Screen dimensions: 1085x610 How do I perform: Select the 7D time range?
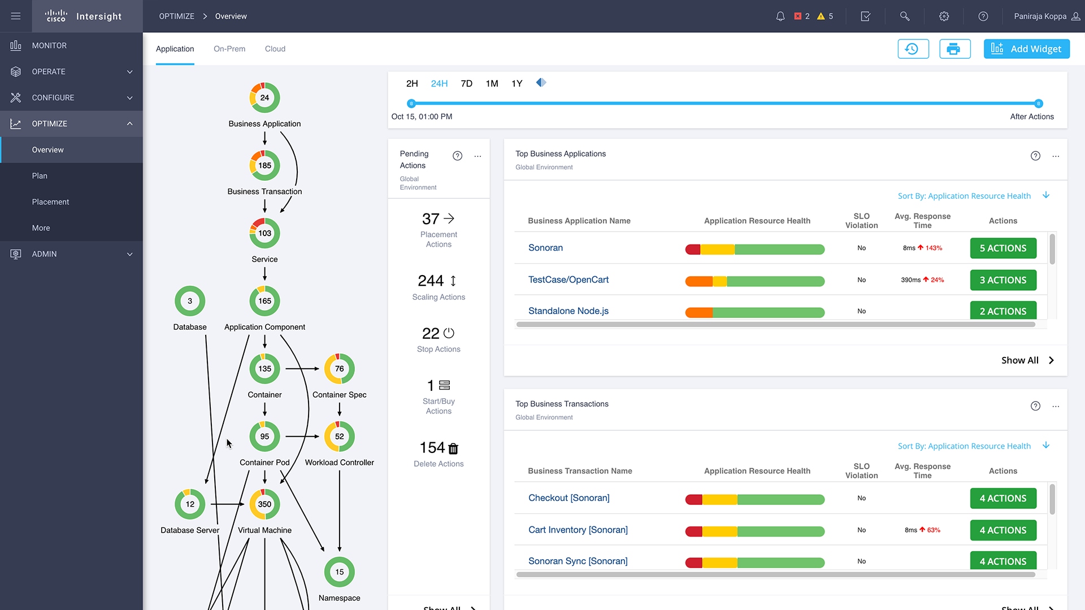tap(466, 84)
